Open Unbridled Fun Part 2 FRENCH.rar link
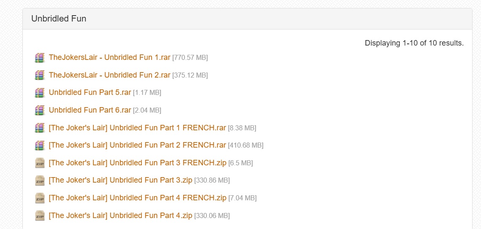Screen dimensions: 481x229 point(137,145)
